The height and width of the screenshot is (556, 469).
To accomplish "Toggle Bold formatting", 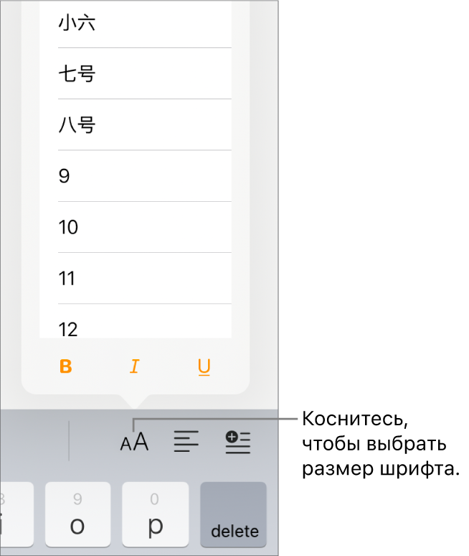I will [x=66, y=366].
